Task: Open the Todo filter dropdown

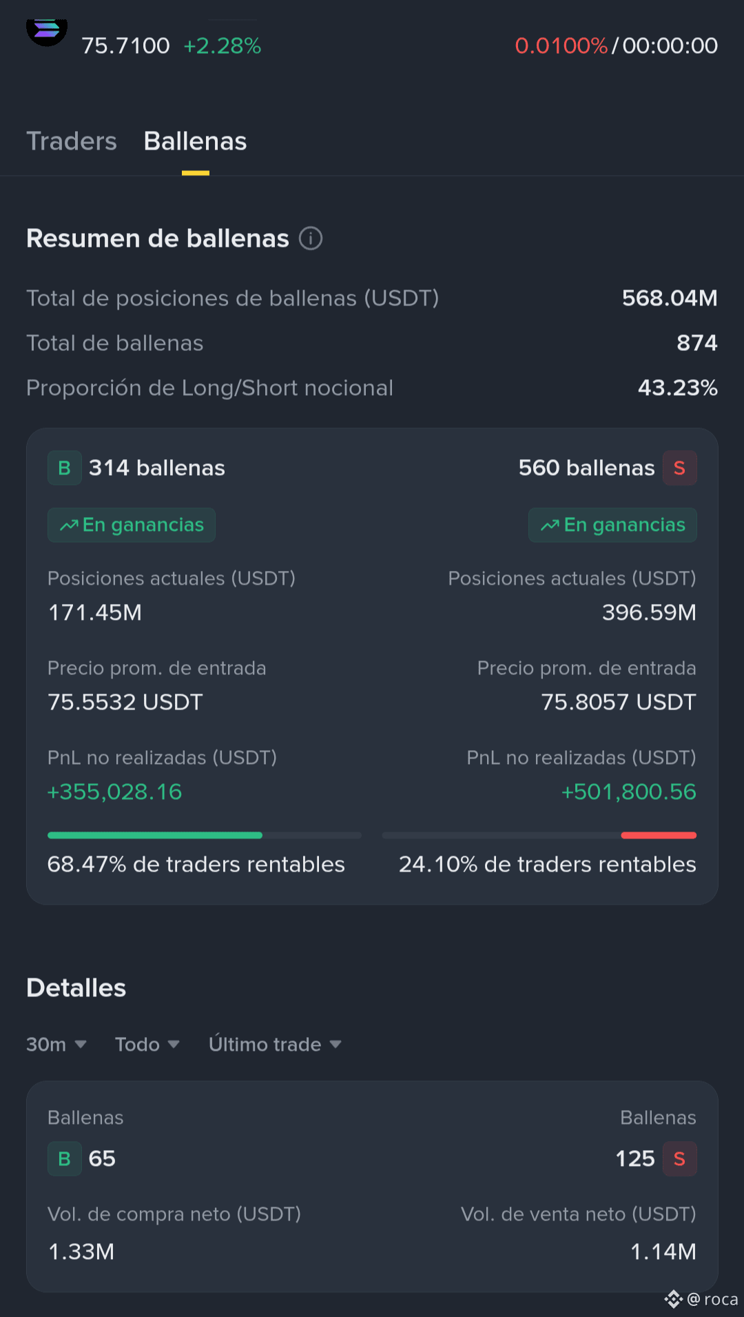Action: [x=147, y=1045]
